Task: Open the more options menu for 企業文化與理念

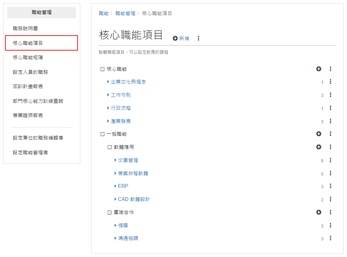Action: tap(330, 82)
